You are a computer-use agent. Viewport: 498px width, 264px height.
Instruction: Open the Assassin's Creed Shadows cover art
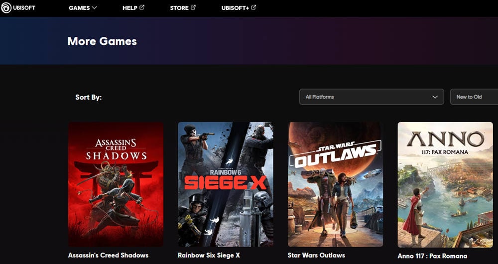116,184
